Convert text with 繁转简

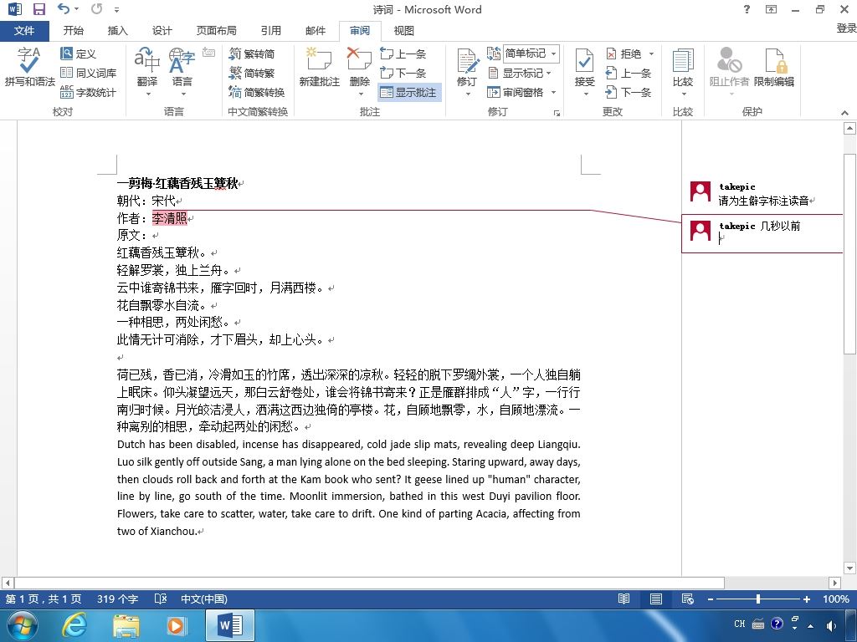click(251, 53)
